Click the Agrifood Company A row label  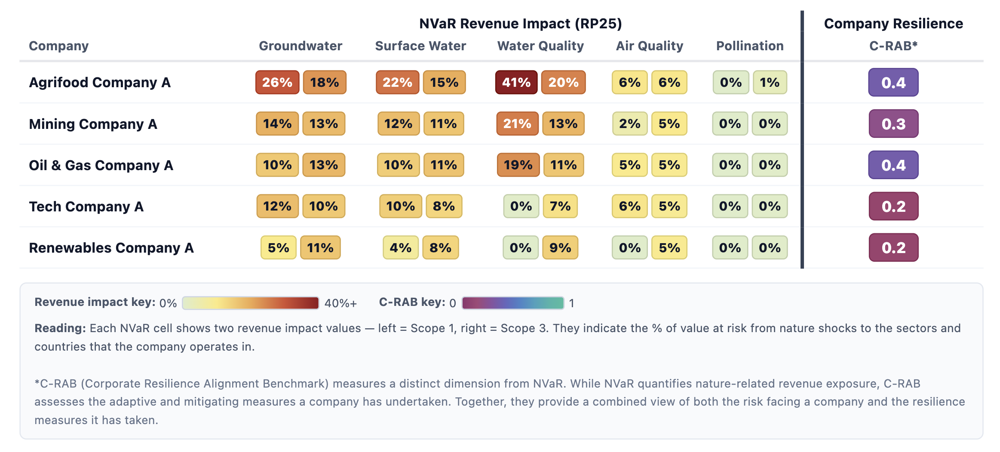click(x=100, y=82)
